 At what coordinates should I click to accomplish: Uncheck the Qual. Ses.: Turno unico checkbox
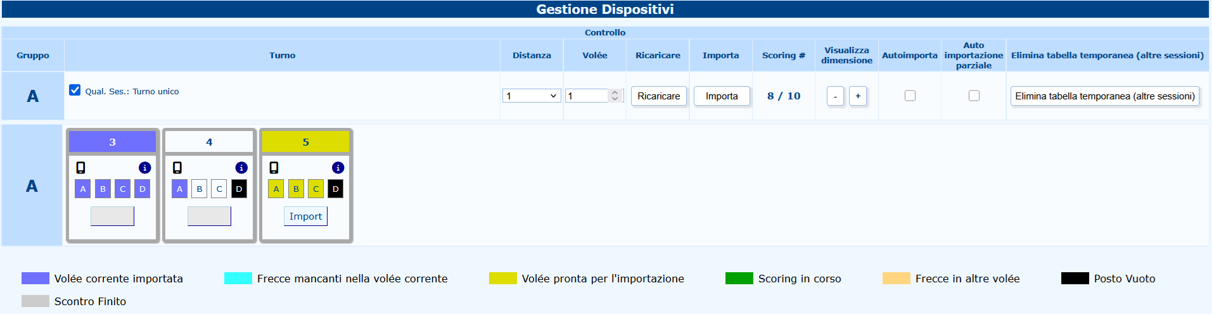(x=75, y=90)
